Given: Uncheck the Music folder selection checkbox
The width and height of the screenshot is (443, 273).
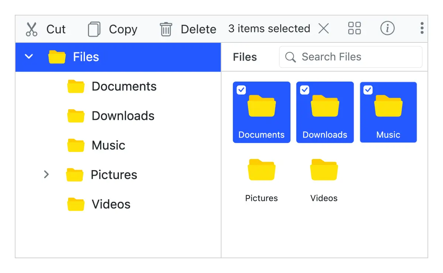Looking at the screenshot, I should coord(368,90).
